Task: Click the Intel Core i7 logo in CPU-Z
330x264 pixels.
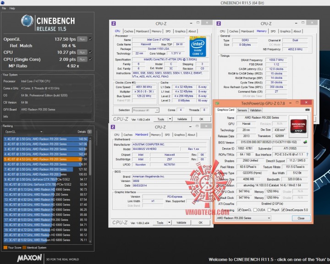Action: click(x=198, y=47)
